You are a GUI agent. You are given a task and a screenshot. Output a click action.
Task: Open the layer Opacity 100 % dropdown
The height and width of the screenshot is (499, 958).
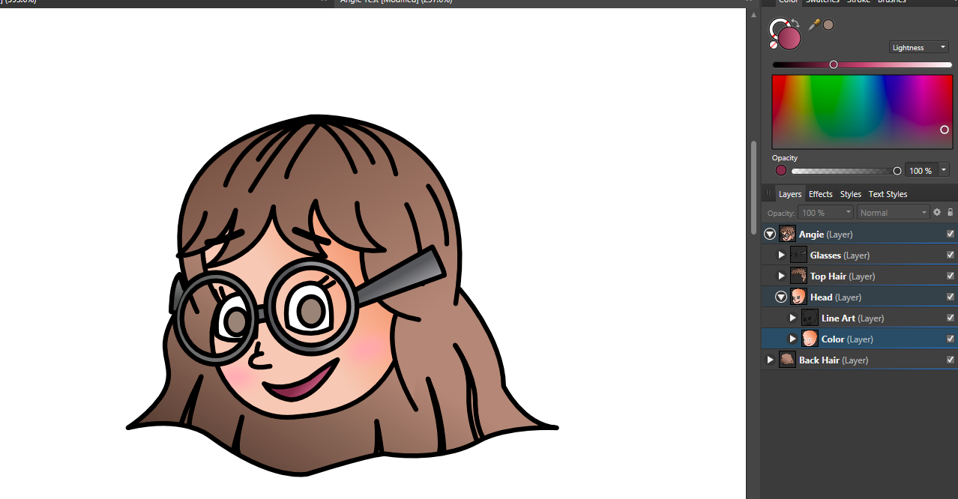point(826,213)
